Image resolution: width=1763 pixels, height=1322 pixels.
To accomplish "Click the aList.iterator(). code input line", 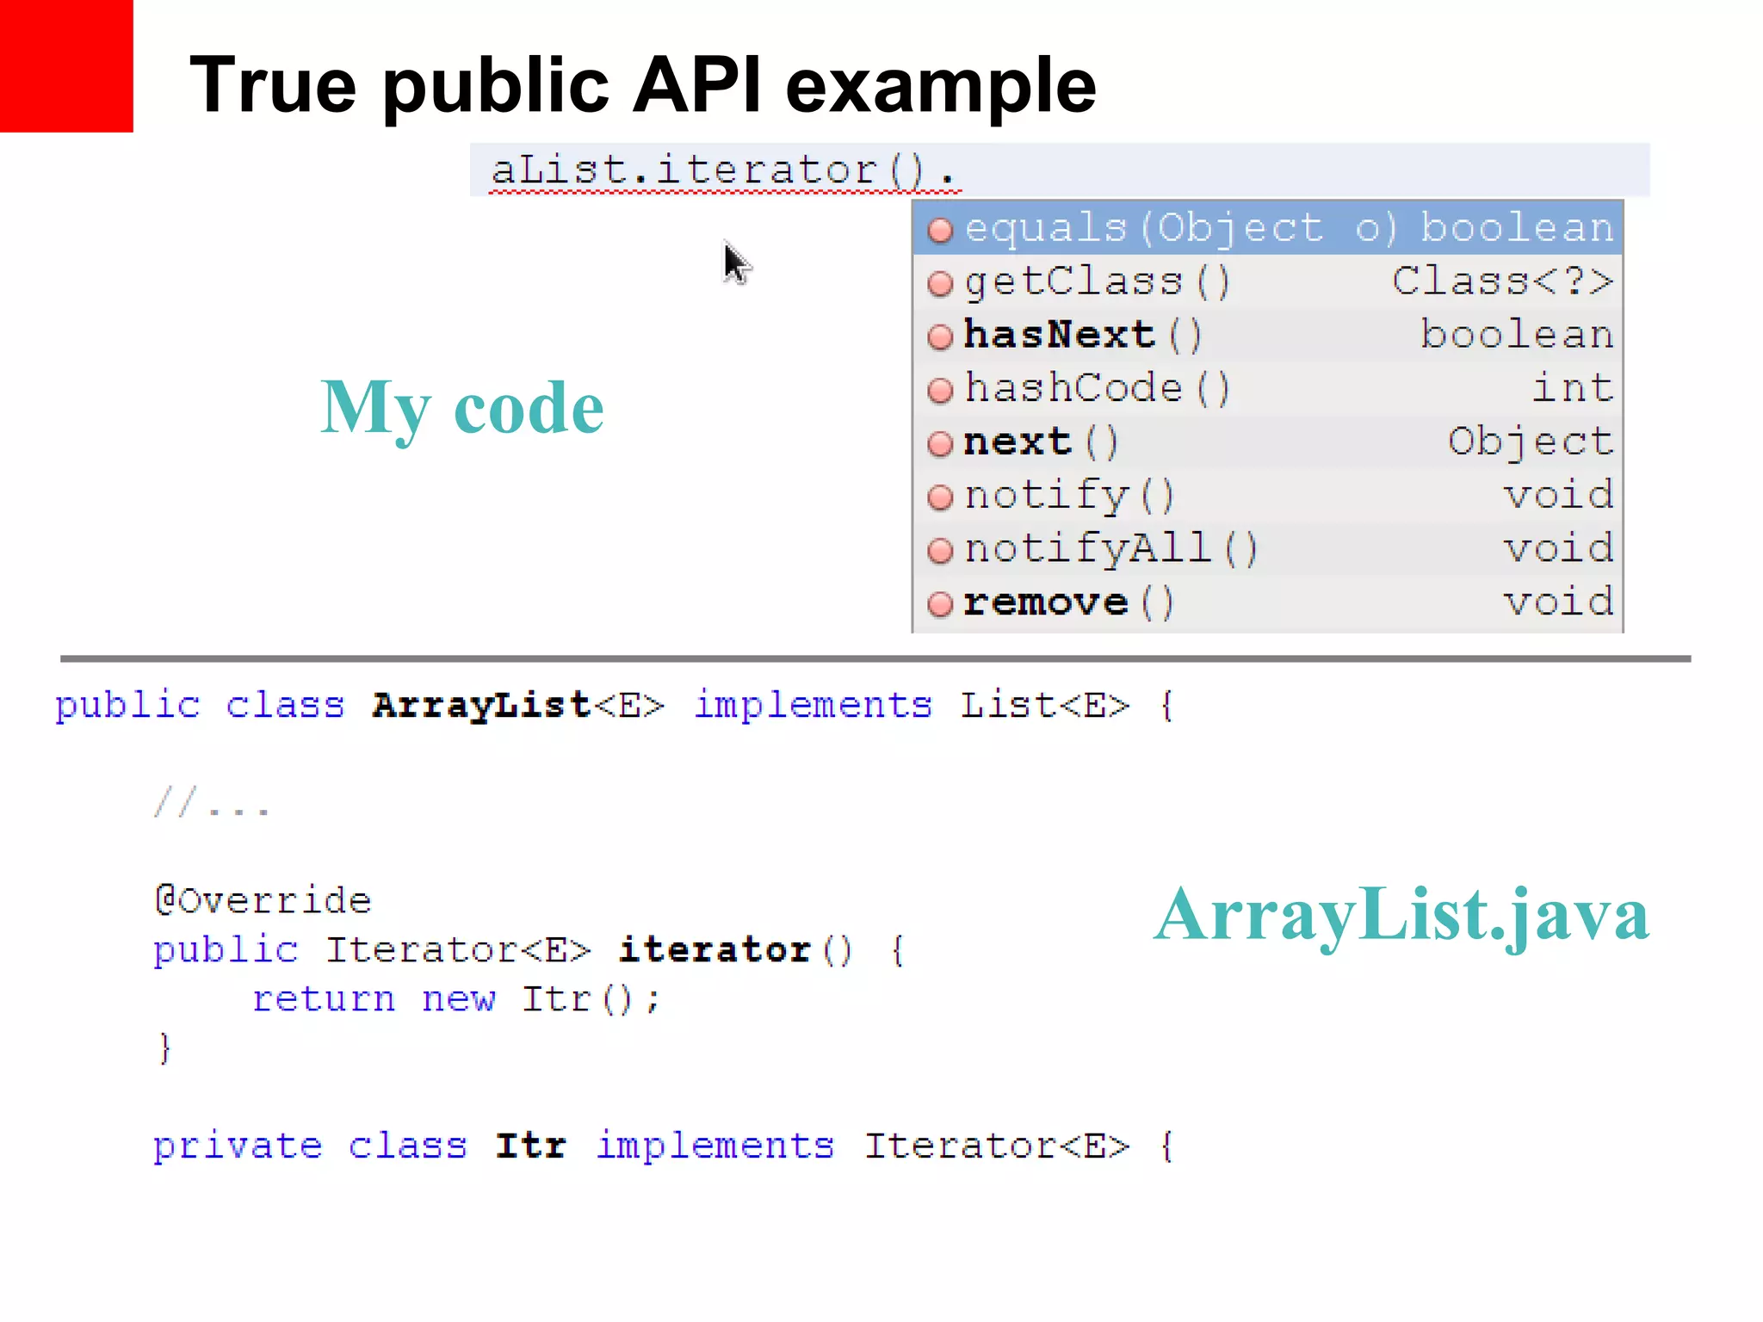I will [725, 170].
